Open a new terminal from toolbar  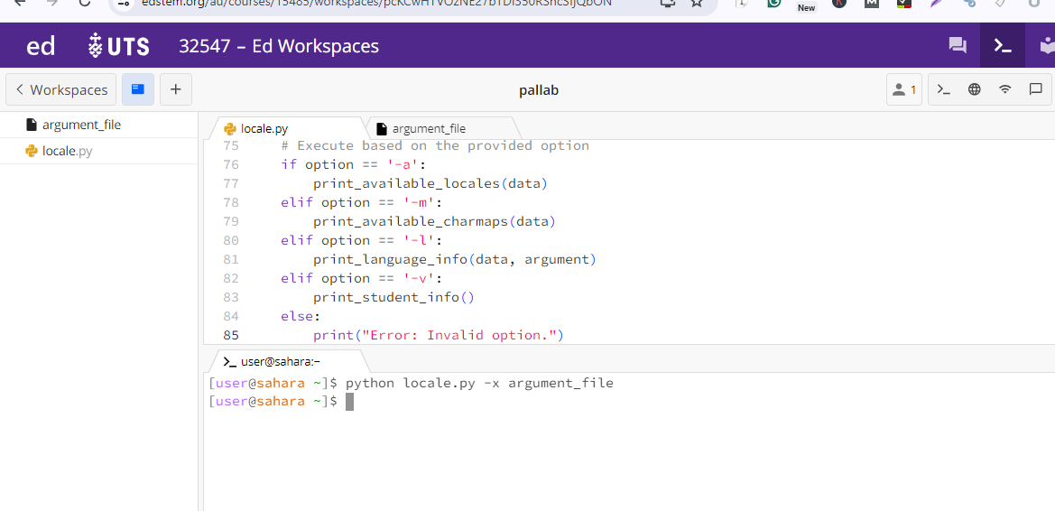click(944, 89)
